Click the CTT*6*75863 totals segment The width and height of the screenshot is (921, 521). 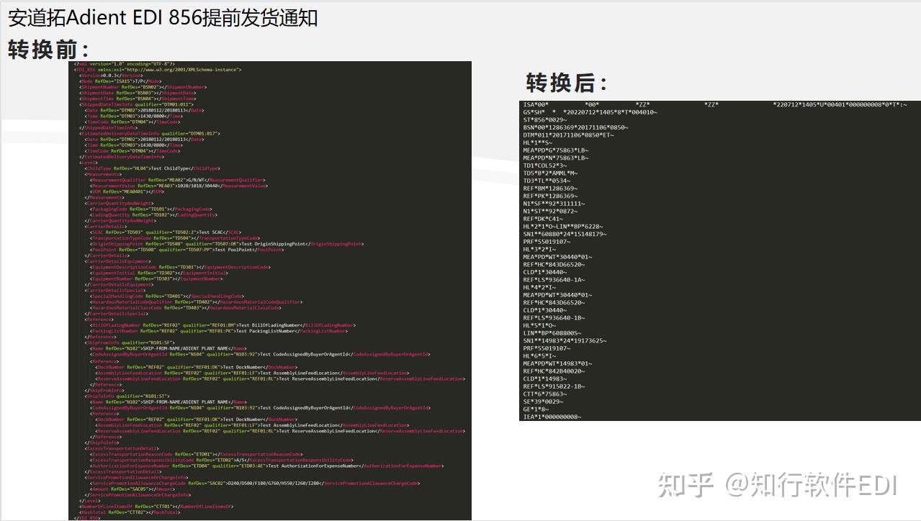tap(545, 395)
